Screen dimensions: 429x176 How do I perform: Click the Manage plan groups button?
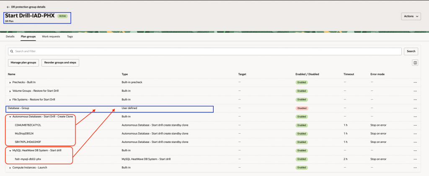[23, 62]
